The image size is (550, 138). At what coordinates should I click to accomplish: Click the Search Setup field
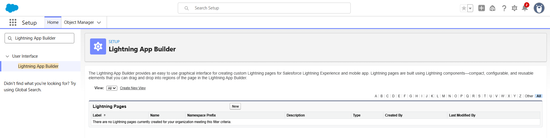[264, 8]
